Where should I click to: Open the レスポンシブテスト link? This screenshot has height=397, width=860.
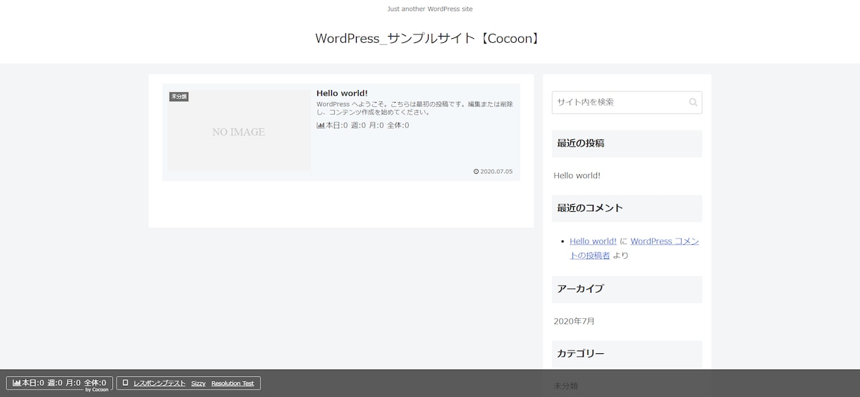pos(159,384)
